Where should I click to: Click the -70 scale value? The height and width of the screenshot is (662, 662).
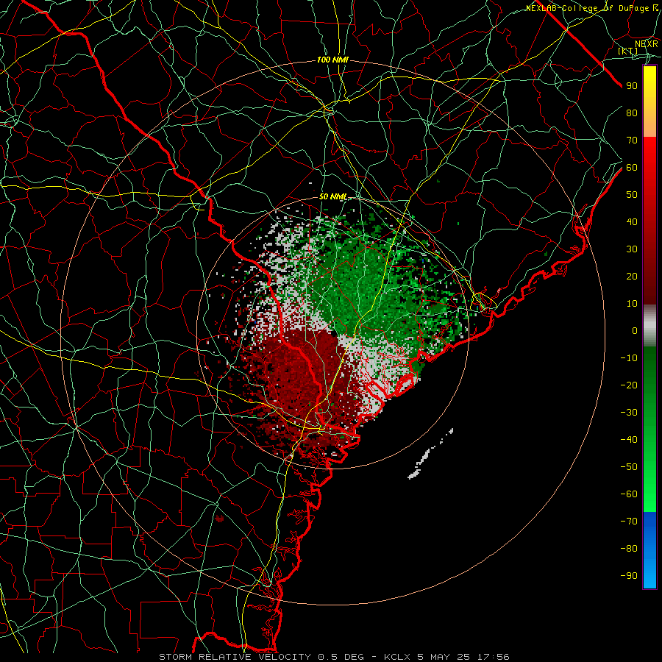click(x=629, y=522)
